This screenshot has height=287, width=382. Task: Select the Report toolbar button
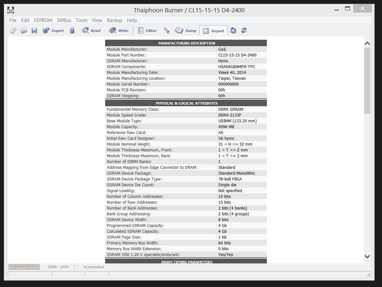[213, 31]
